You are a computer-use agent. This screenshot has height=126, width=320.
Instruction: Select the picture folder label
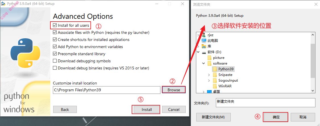[218, 57]
